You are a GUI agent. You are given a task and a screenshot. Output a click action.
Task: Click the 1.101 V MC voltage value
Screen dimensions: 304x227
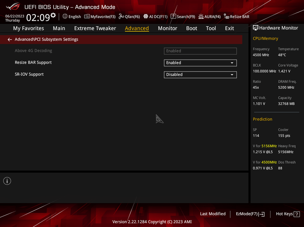pos(259,104)
